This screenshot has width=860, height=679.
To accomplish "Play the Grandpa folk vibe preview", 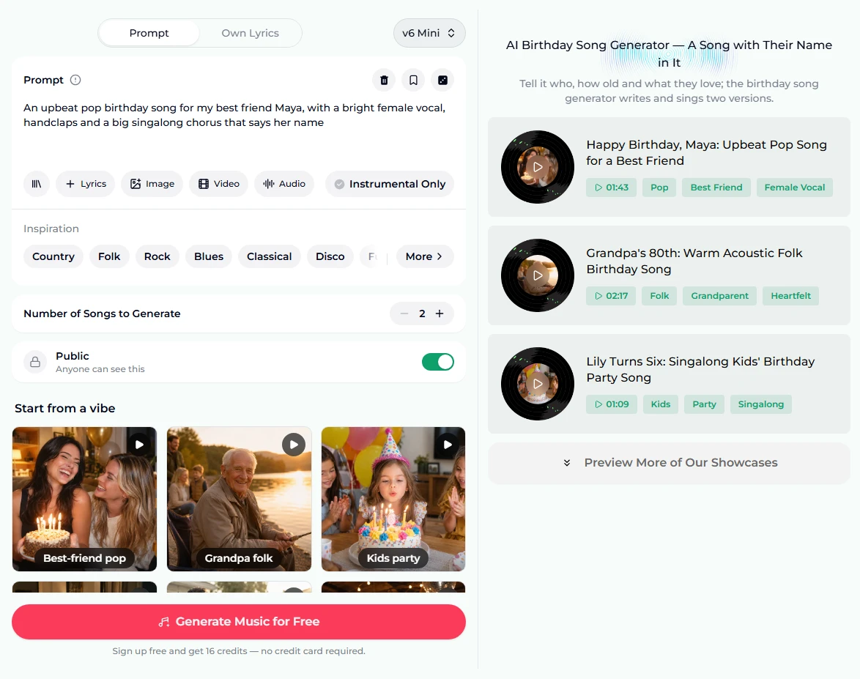I will [294, 445].
